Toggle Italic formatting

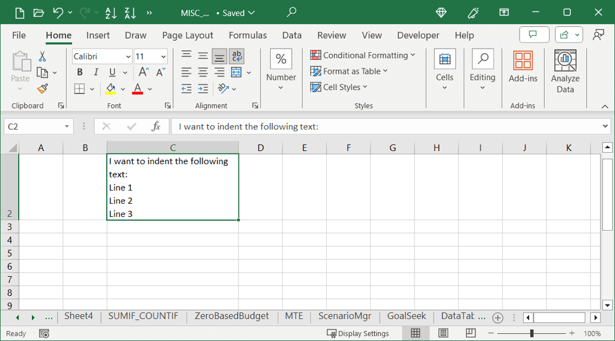coord(95,73)
